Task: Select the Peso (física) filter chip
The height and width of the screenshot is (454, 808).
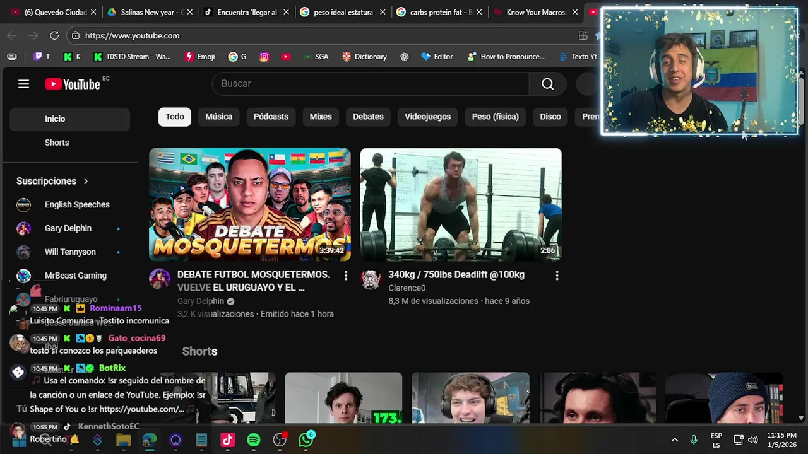Action: [495, 117]
